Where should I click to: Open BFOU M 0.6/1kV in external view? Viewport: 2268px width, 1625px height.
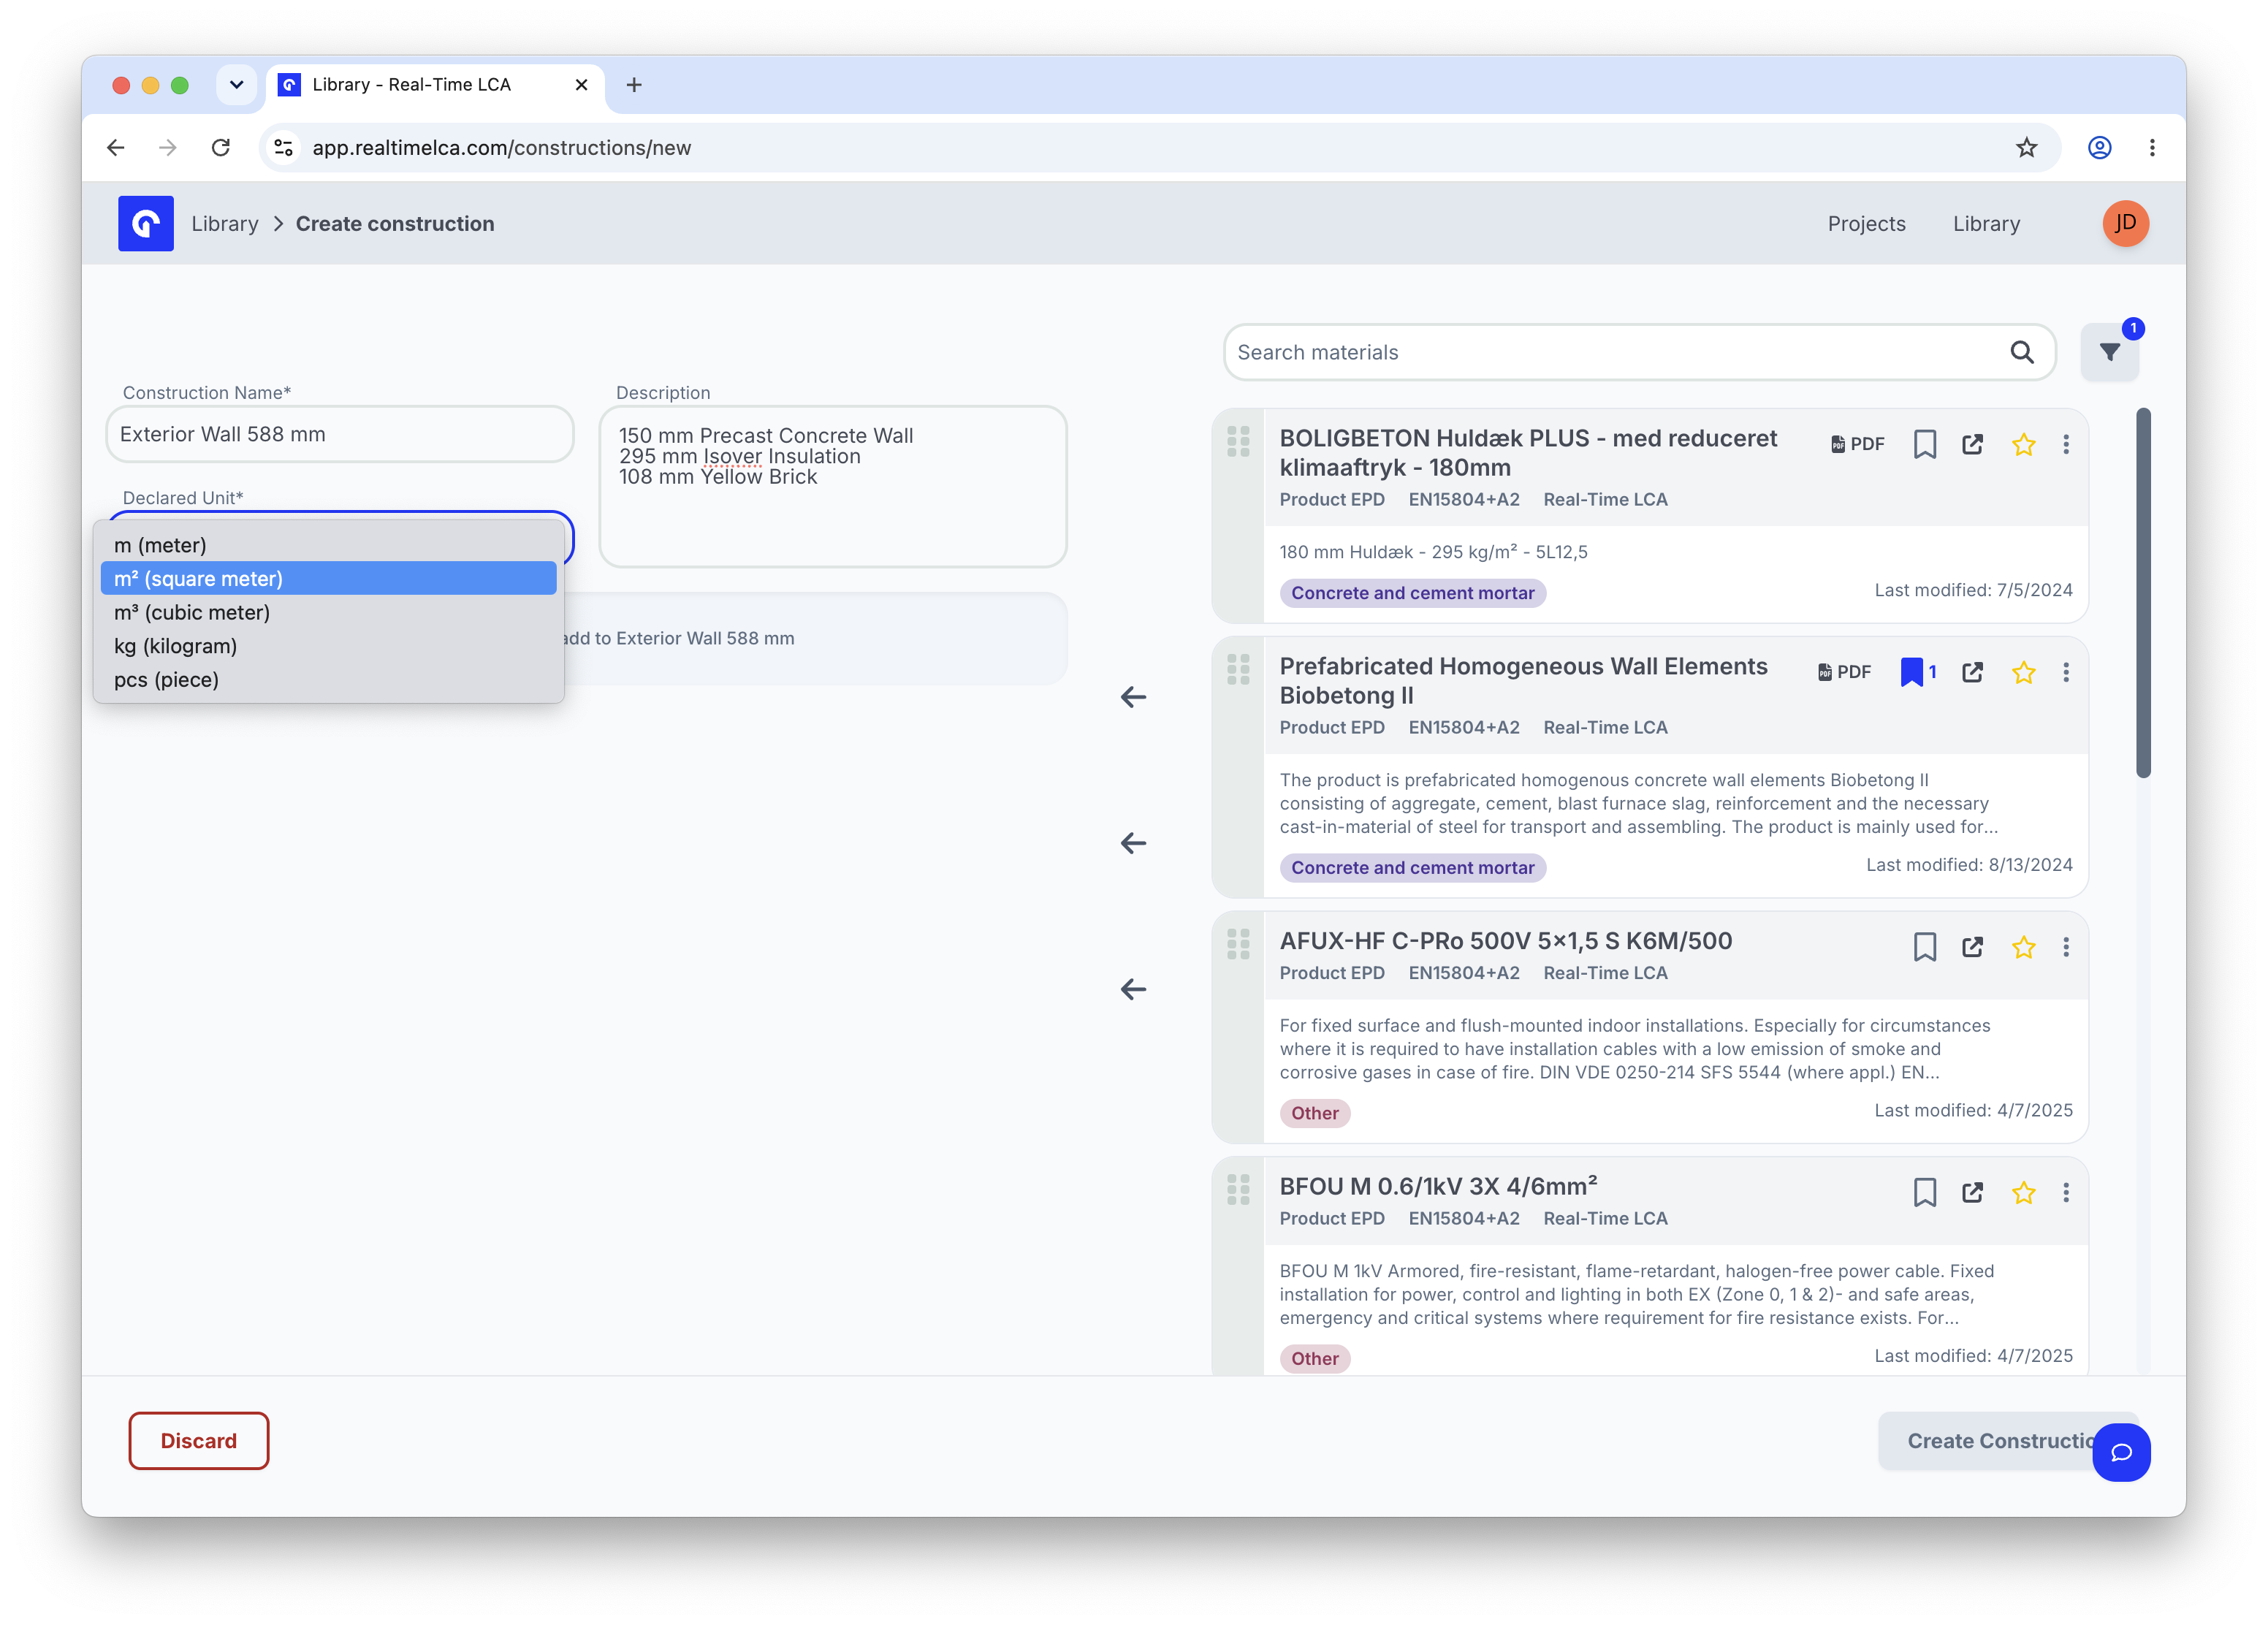[x=1972, y=1192]
